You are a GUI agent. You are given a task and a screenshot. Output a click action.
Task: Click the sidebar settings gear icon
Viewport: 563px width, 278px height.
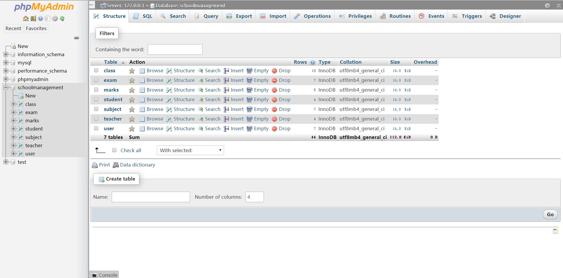[55, 18]
